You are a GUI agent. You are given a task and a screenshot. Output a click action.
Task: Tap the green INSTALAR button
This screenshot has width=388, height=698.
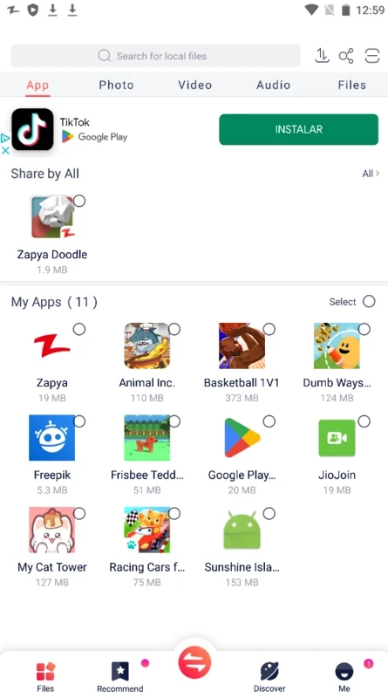pos(298,129)
